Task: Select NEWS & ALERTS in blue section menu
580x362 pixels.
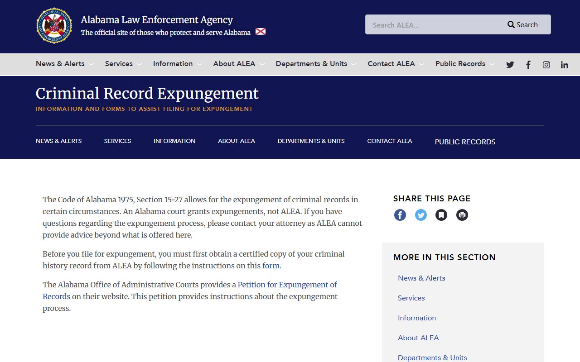Action: (x=59, y=141)
